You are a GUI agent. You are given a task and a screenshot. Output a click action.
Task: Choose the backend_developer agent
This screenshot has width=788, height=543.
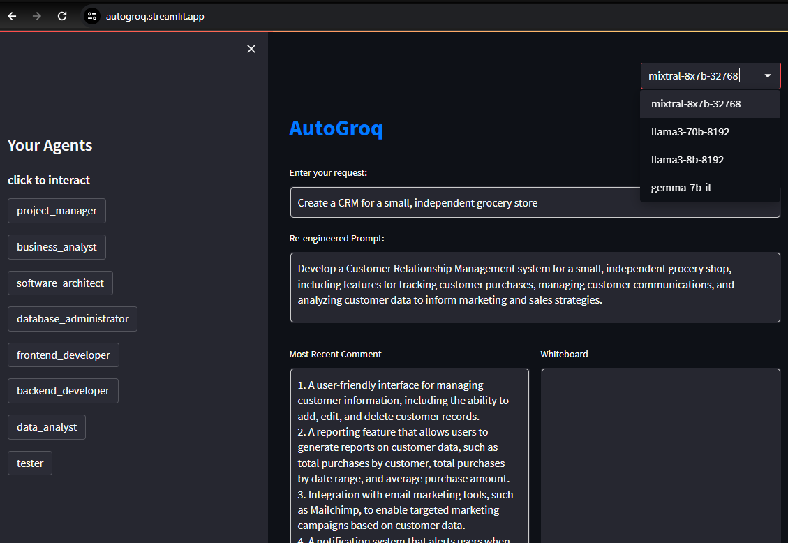63,391
